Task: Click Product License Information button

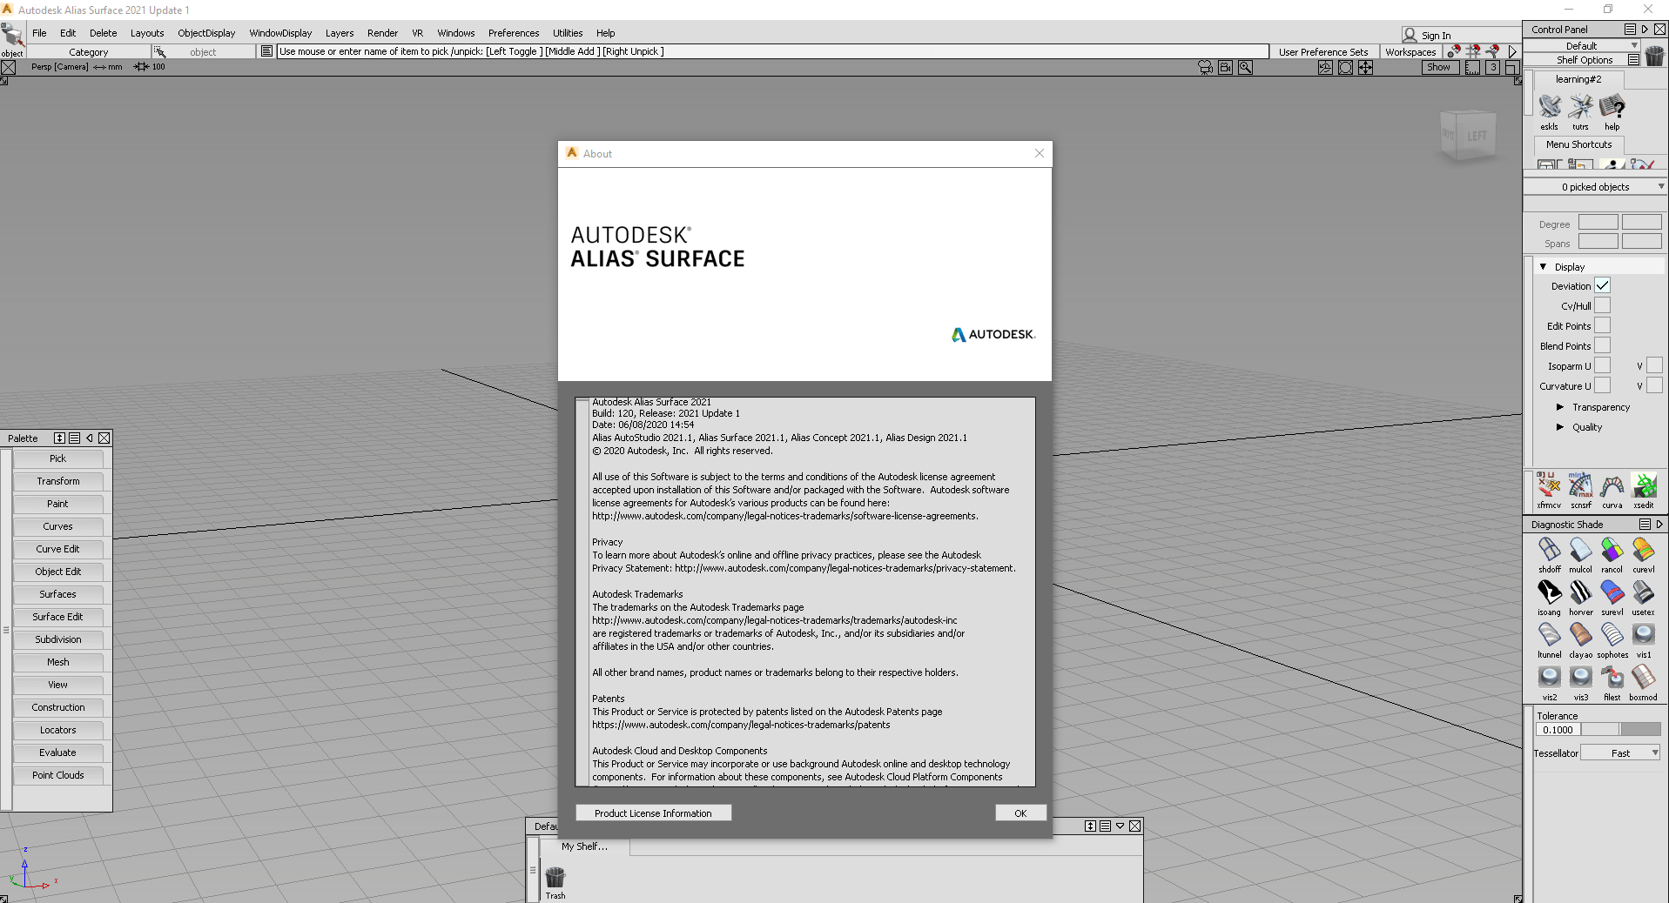Action: pos(653,813)
